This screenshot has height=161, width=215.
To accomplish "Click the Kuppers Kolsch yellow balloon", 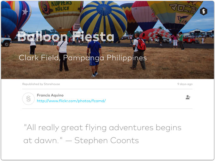I will [61, 16].
